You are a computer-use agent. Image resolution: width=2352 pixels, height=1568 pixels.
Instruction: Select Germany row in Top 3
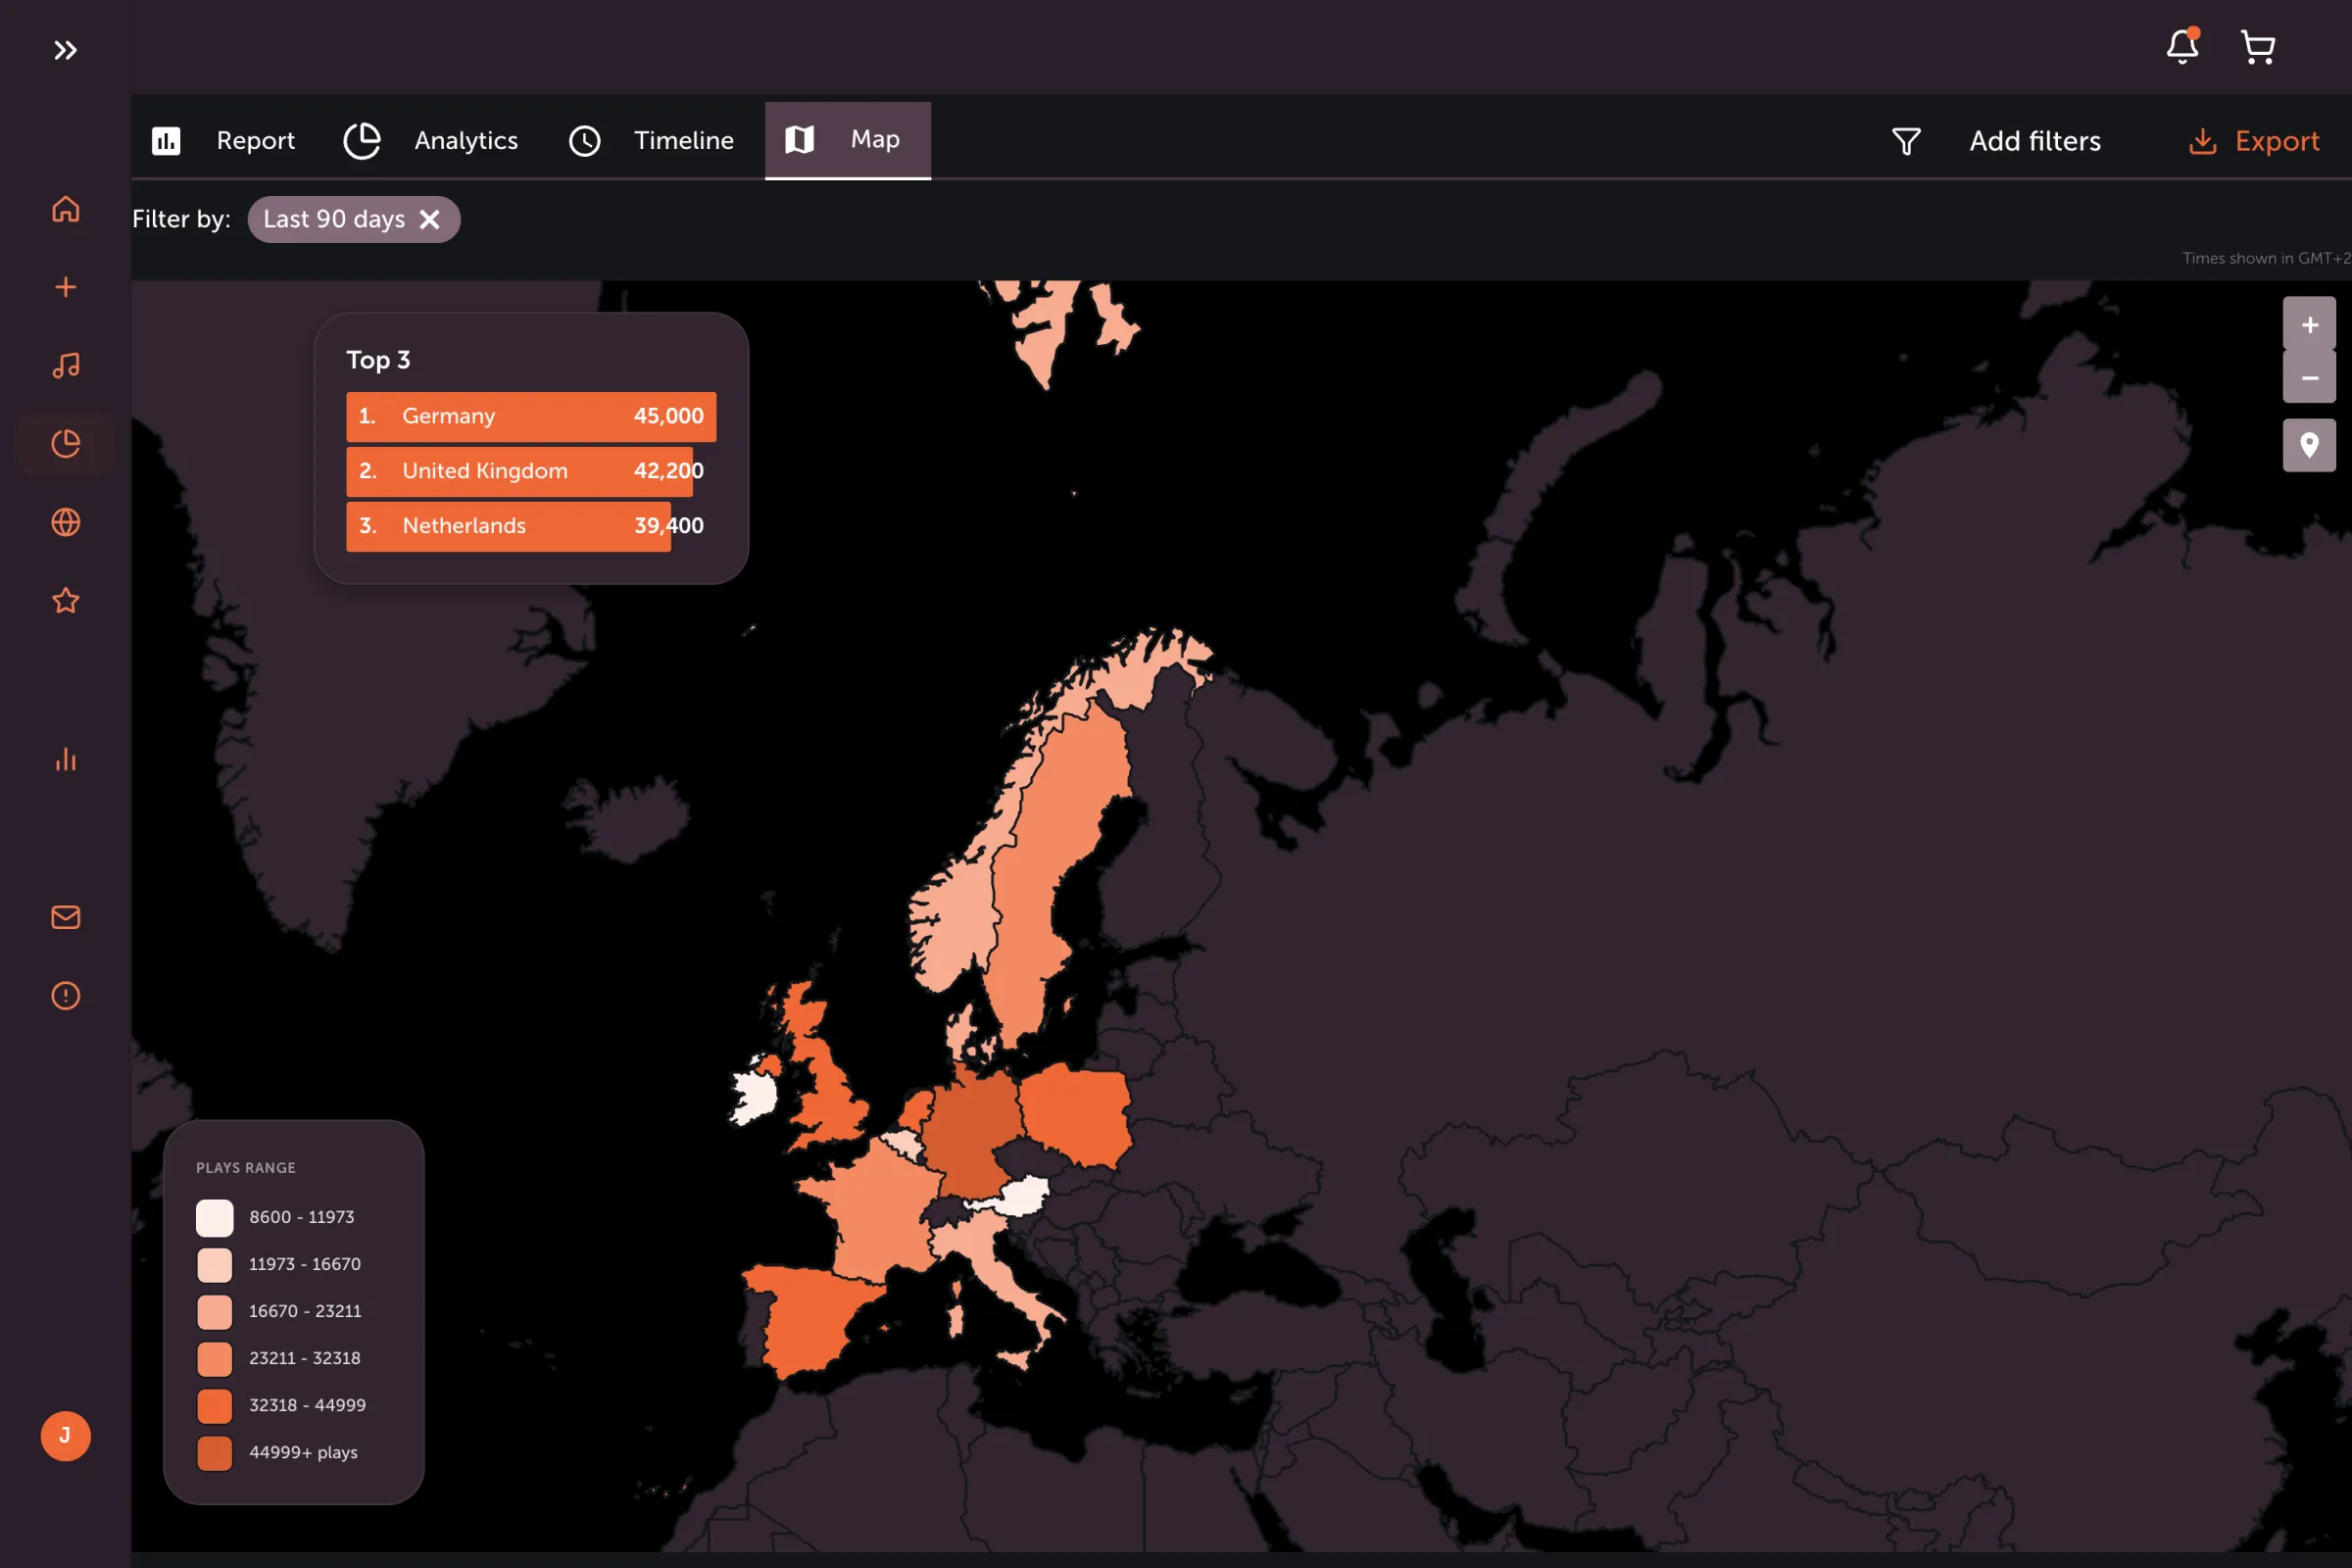[x=531, y=416]
